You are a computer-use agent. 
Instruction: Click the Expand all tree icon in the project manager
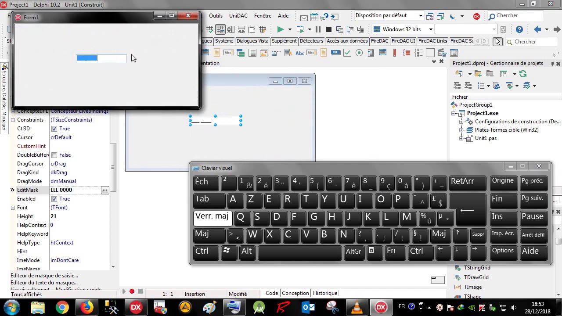(x=457, y=86)
